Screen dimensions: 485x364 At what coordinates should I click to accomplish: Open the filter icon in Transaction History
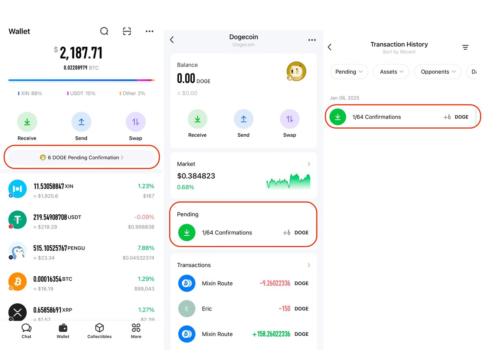pos(466,47)
